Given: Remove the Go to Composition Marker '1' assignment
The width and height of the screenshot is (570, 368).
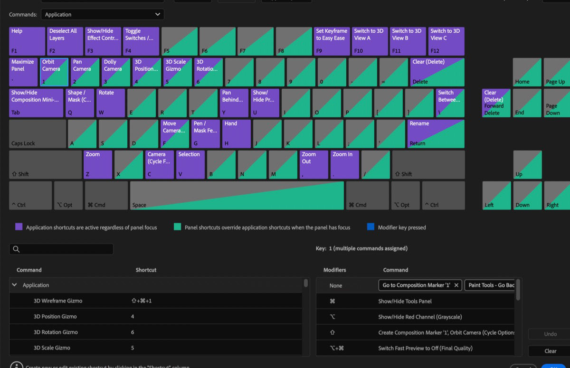Looking at the screenshot, I should pyautogui.click(x=456, y=285).
